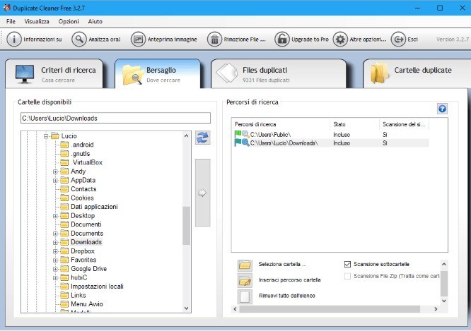This screenshot has width=471, height=331.
Task: Click Rimuovi tutto dall'elenco button
Action: click(x=245, y=296)
